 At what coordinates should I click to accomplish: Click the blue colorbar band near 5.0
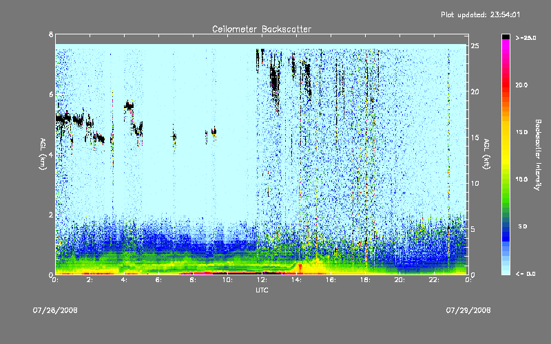coord(506,228)
